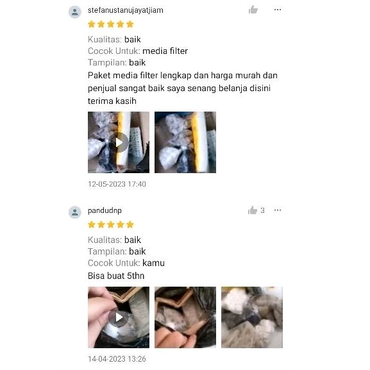Click the like count 3 on pandudnp's review
The width and height of the screenshot is (370, 370).
tap(262, 210)
